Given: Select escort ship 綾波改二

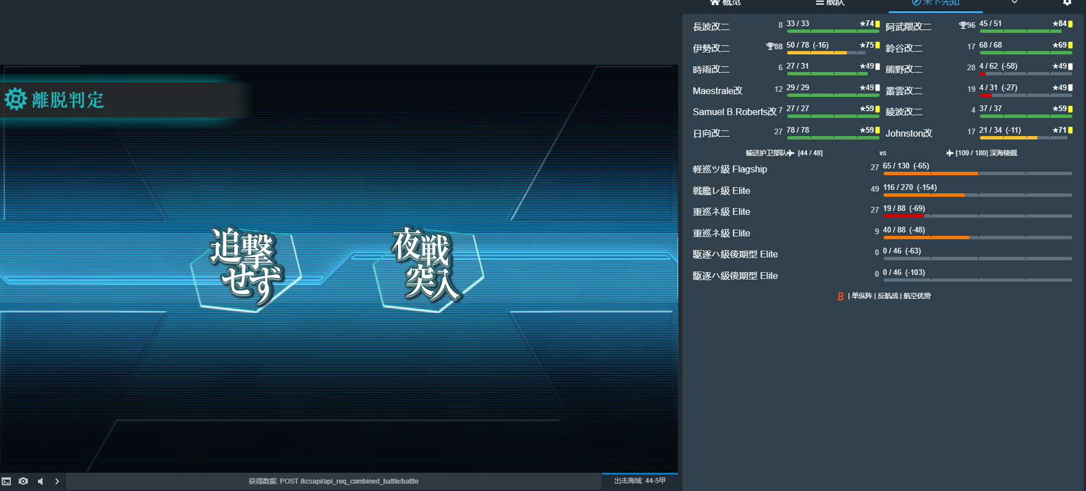Looking at the screenshot, I should (904, 112).
